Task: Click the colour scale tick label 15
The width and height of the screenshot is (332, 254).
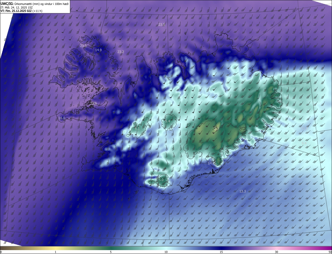Action: click(221, 252)
